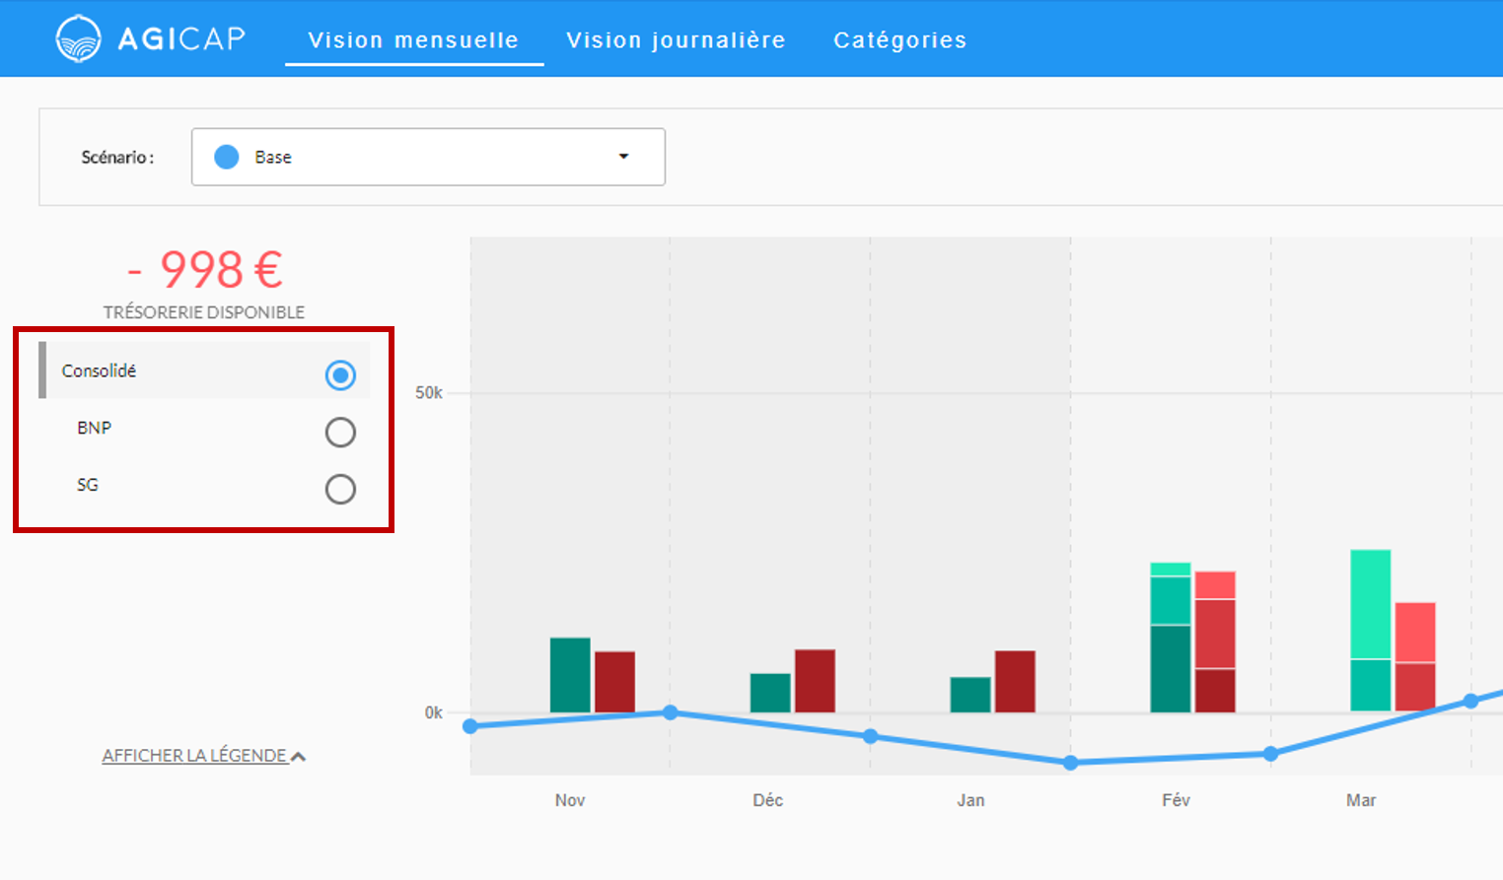Click the Jan month axis label
The width and height of the screenshot is (1503, 880).
[x=970, y=800]
